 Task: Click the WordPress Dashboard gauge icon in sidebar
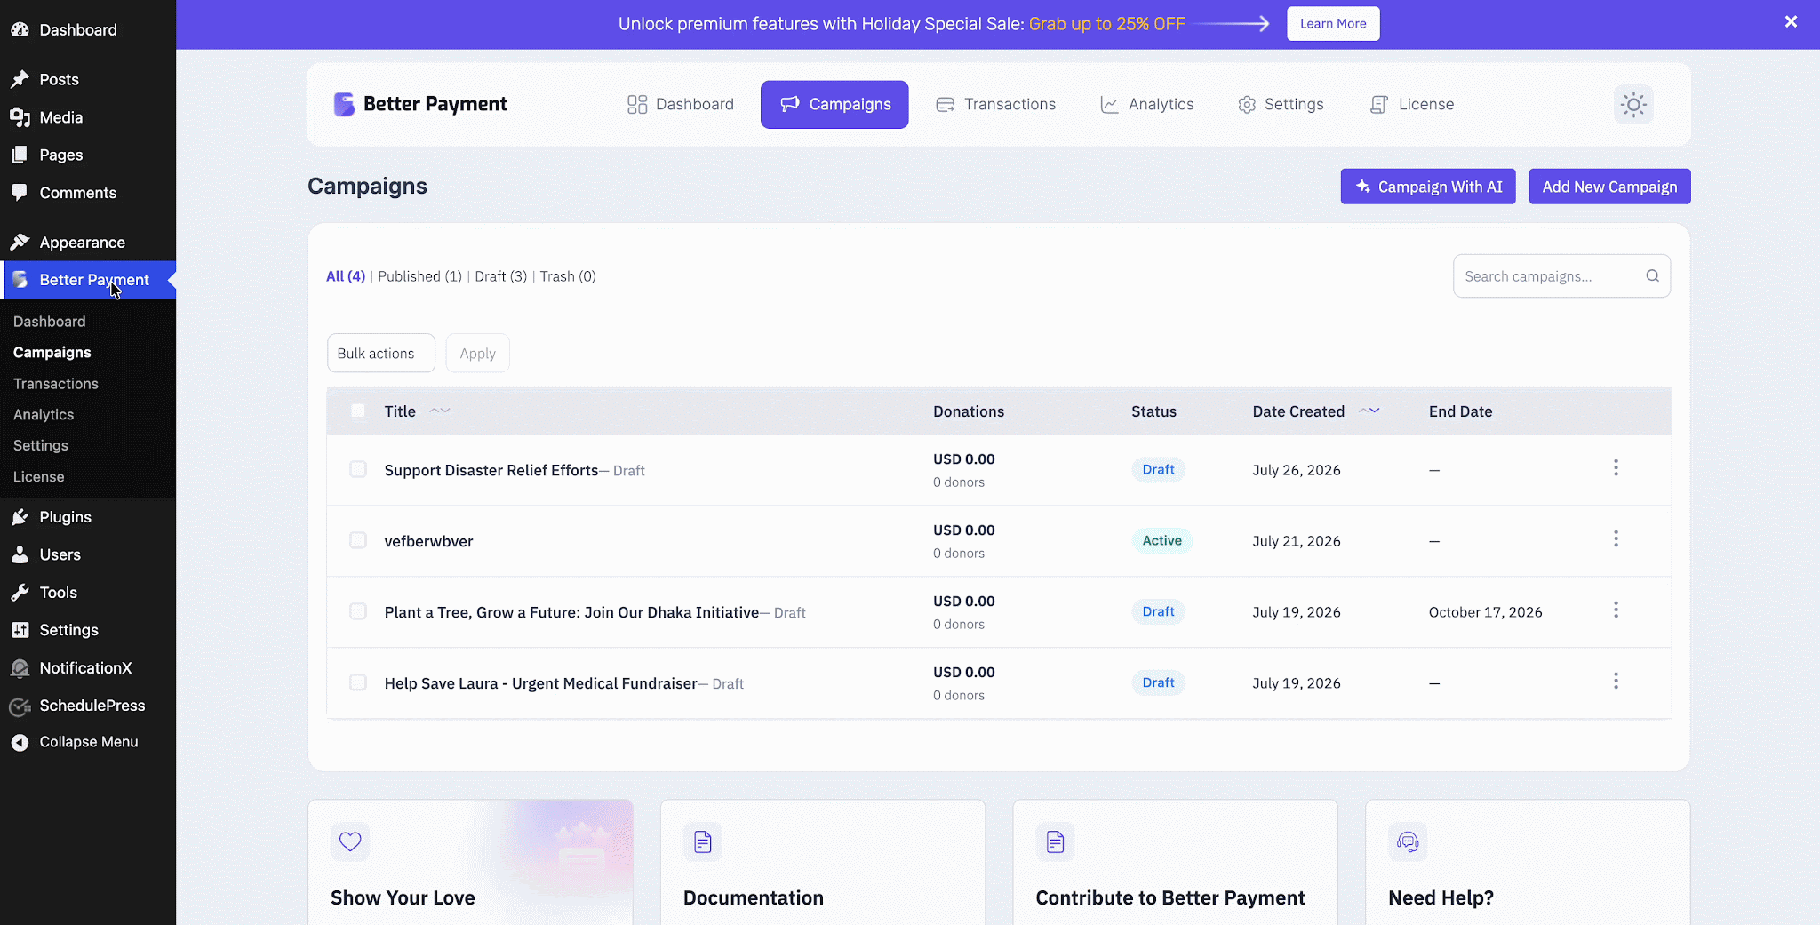[x=20, y=29]
